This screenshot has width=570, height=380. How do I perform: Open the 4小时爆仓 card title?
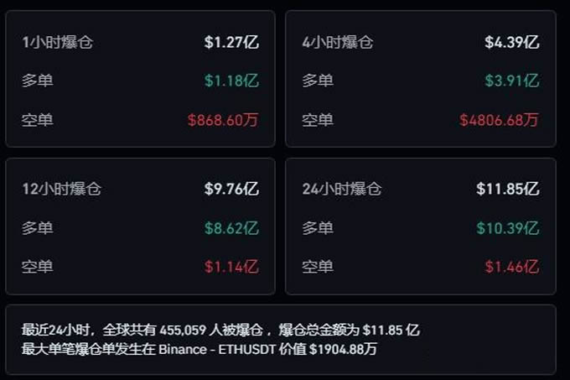coord(338,42)
